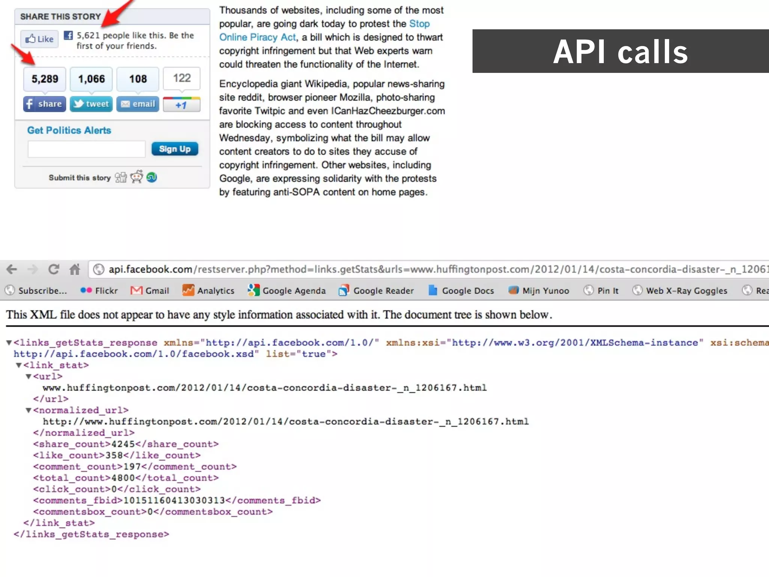This screenshot has width=769, height=577.
Task: Collapse the link_stat node
Action: 18,365
